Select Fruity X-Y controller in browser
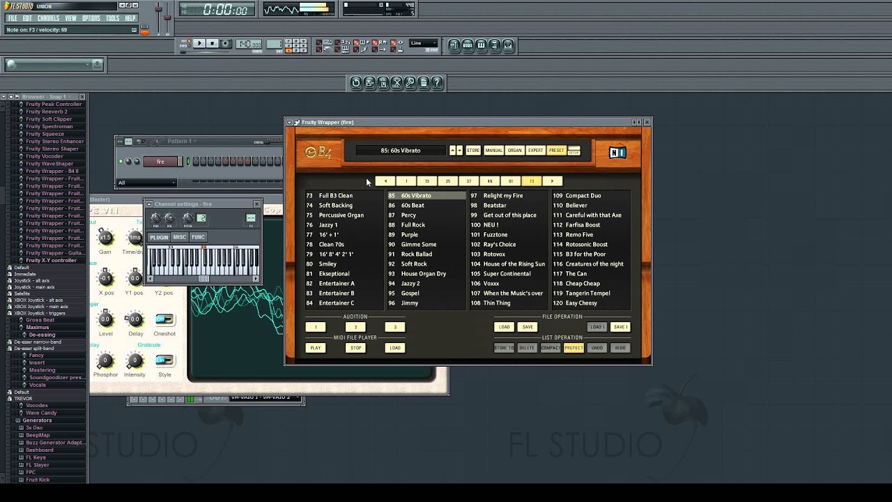 [51, 260]
